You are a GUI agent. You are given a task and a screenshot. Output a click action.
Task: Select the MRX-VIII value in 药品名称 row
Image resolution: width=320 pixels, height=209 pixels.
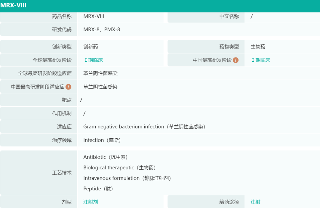[x=94, y=16]
